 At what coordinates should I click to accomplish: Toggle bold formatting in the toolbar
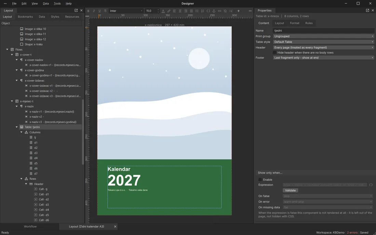coord(88,11)
